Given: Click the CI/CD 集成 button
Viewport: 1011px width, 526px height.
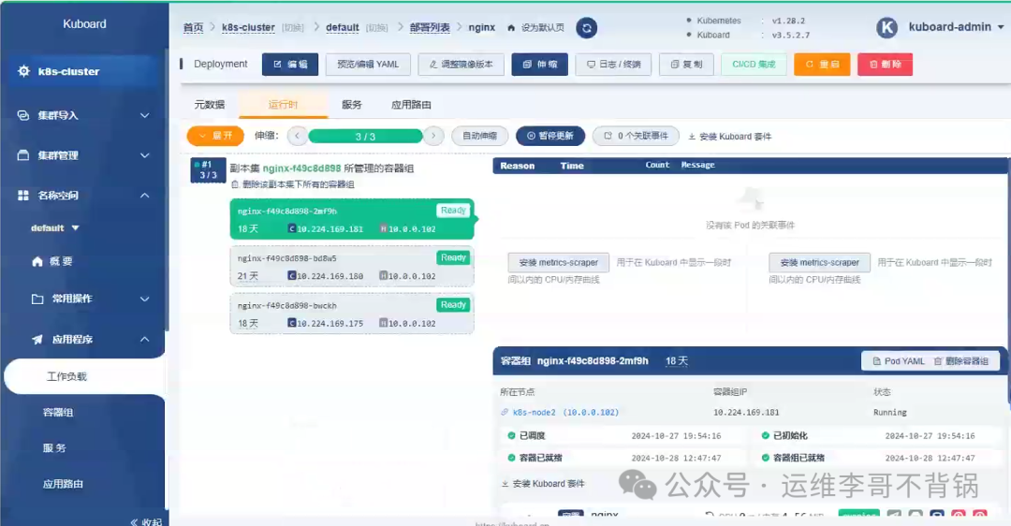Looking at the screenshot, I should 754,65.
